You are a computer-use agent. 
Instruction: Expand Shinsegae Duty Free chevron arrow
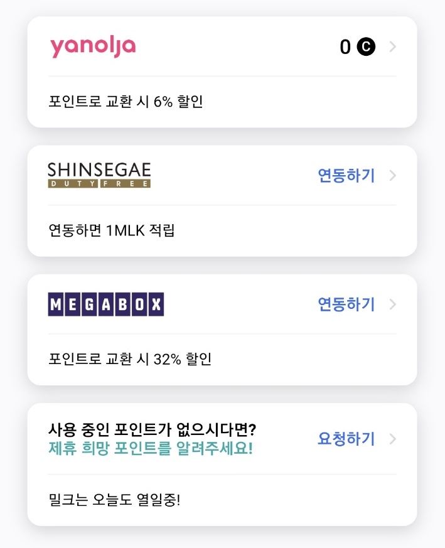[392, 175]
